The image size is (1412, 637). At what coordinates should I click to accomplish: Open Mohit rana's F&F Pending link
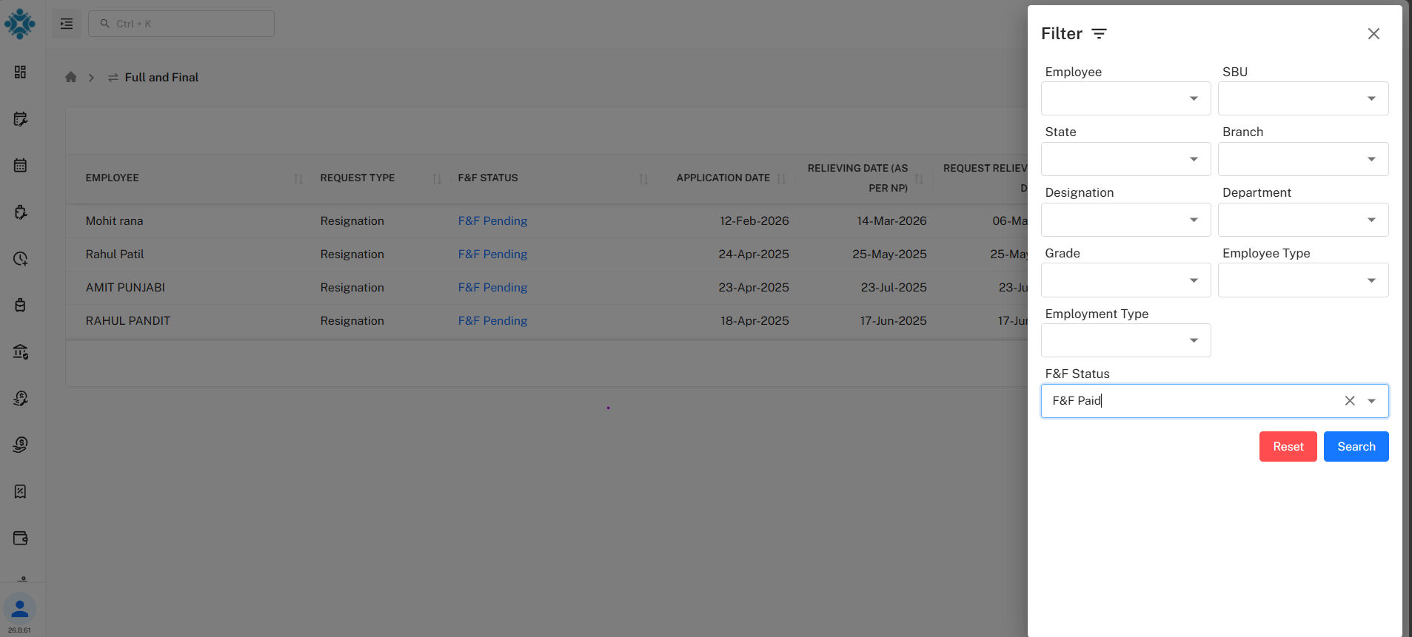(x=492, y=221)
